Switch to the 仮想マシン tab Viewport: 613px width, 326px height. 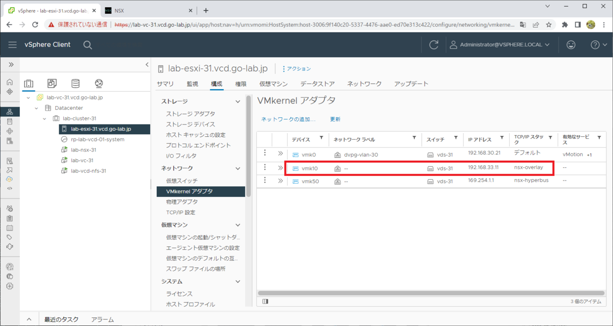click(x=273, y=84)
